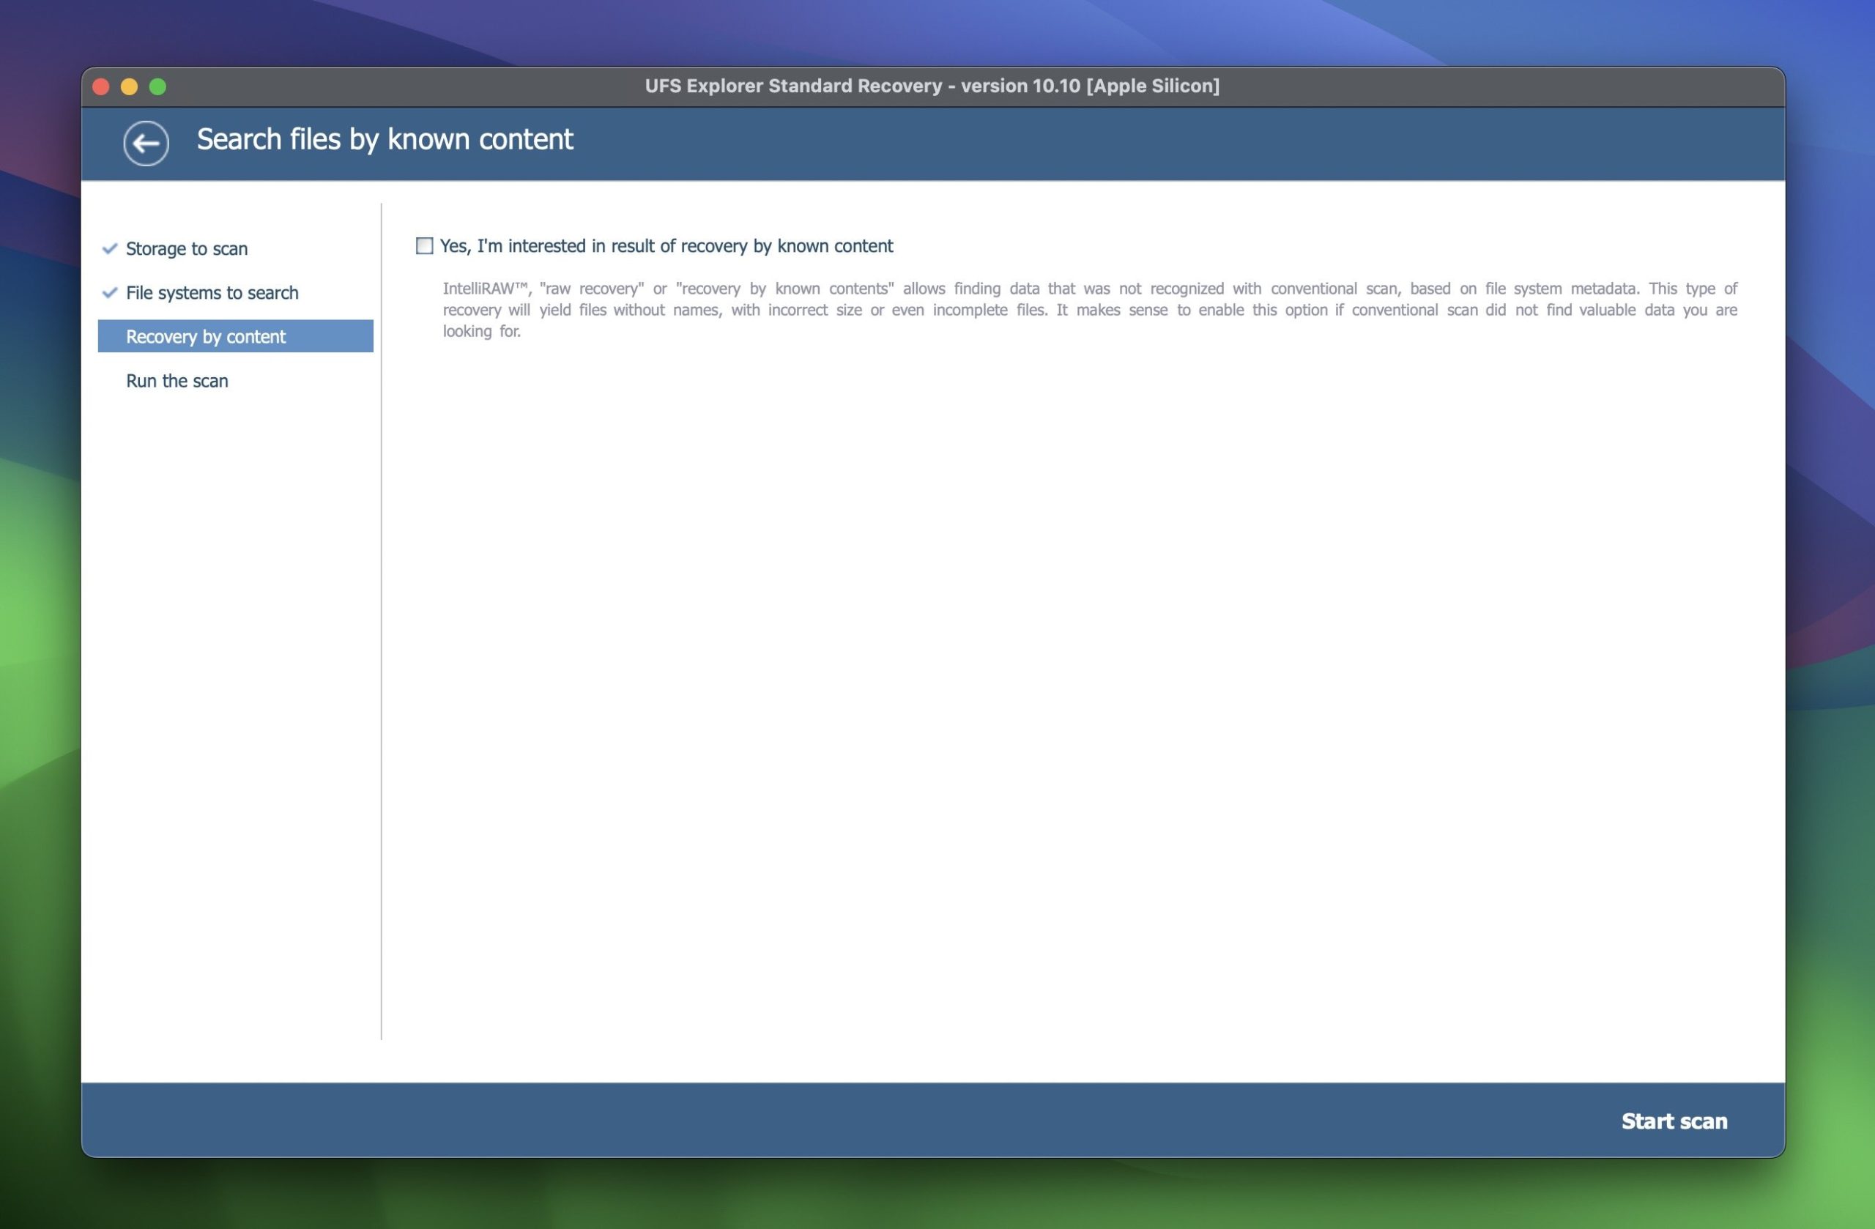Enable recovery by known content checkbox
The height and width of the screenshot is (1229, 1875).
pyautogui.click(x=425, y=246)
